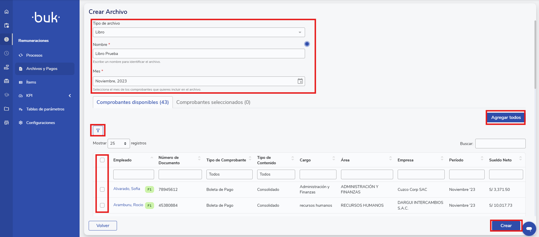Expand the KPI menu chevron
The width and height of the screenshot is (539, 237).
70,96
